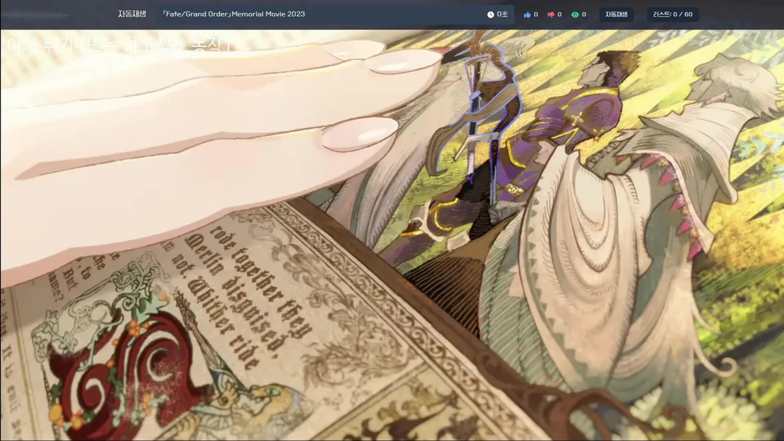The image size is (784, 441).
Task: Click the Fate/Grand Order Memorial Movie 2023 title
Action: [233, 14]
